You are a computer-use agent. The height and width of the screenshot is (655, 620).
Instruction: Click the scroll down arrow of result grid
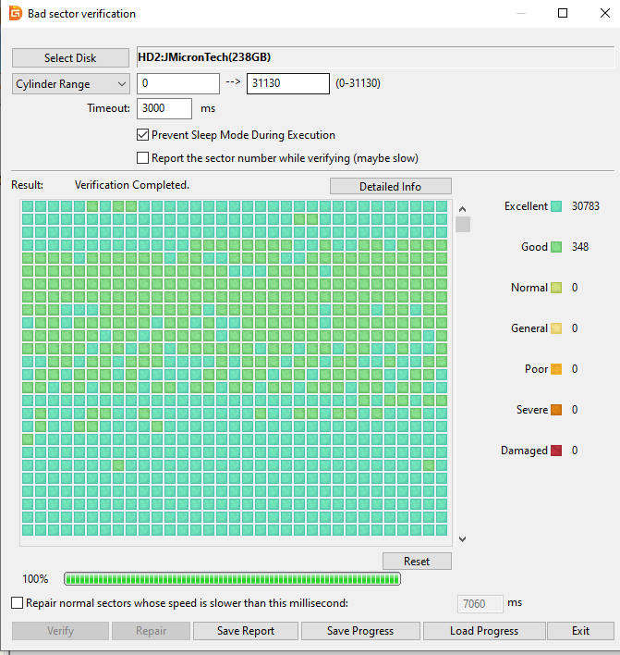tap(462, 538)
